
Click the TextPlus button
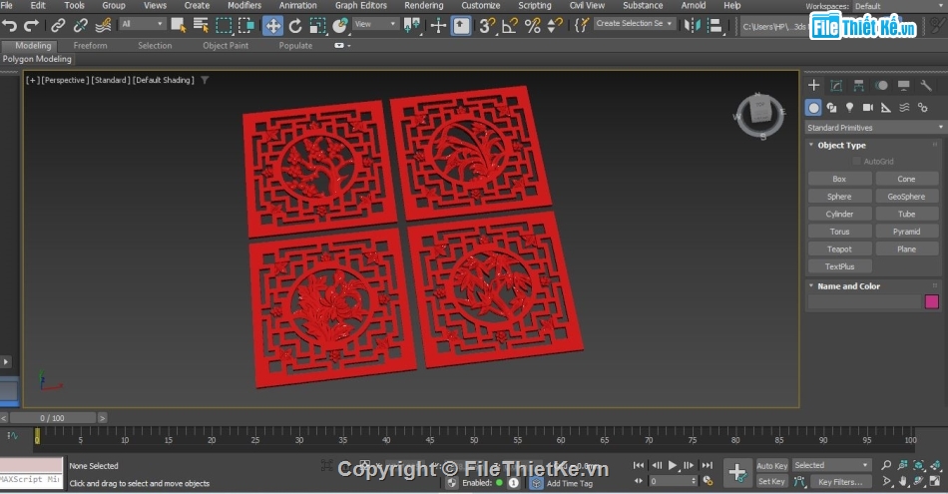(839, 266)
